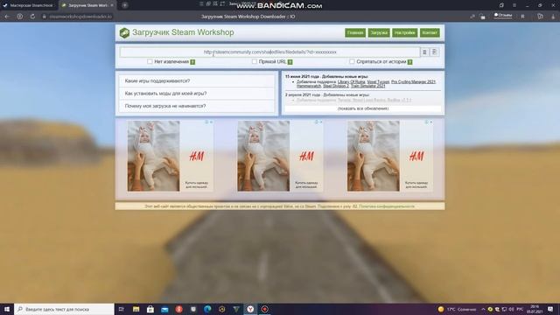This screenshot has height=315, width=560.
Task: Click the weather widget on taskbar
Action: point(458,309)
